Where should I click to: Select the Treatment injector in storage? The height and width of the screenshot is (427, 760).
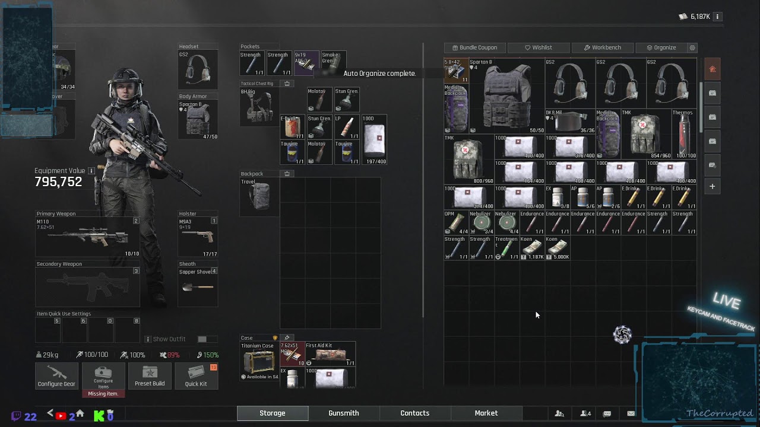tap(507, 248)
